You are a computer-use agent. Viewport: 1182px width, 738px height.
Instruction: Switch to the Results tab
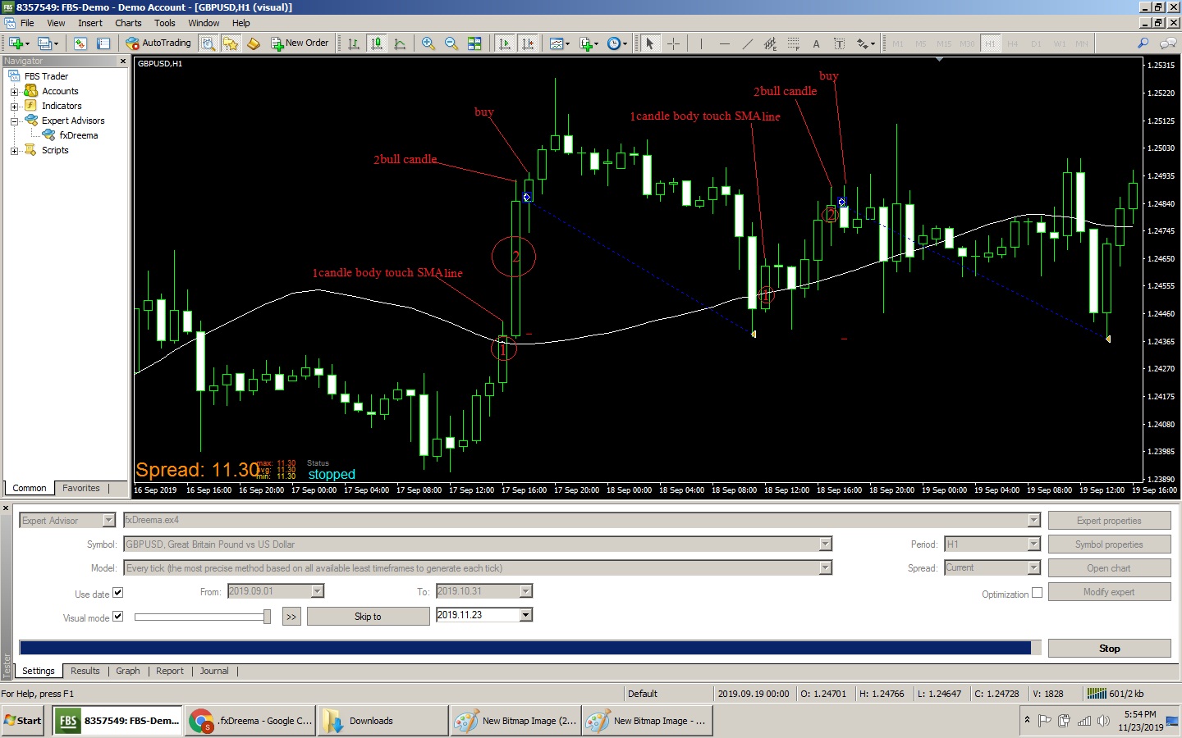(x=85, y=671)
